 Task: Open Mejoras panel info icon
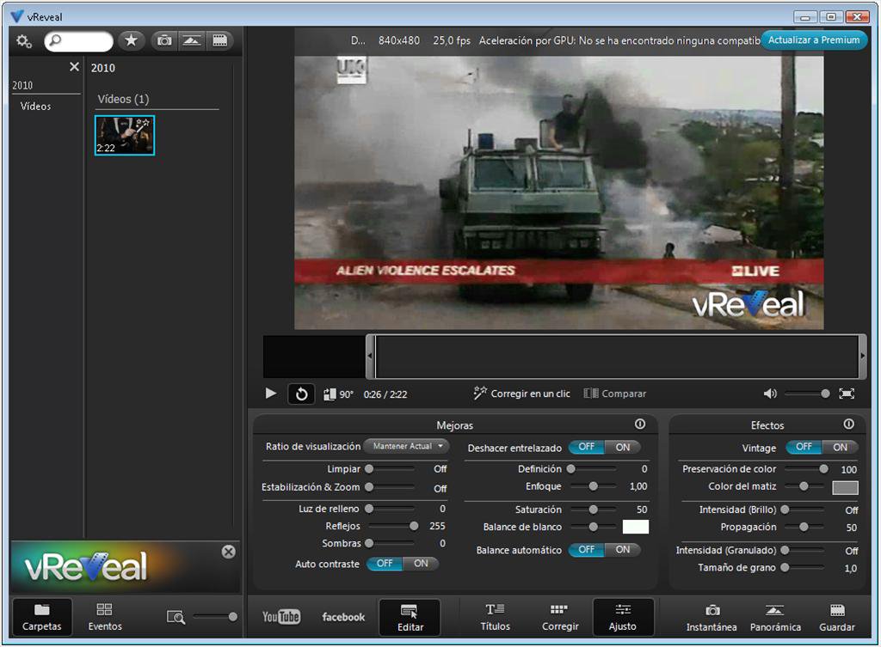[x=640, y=424]
